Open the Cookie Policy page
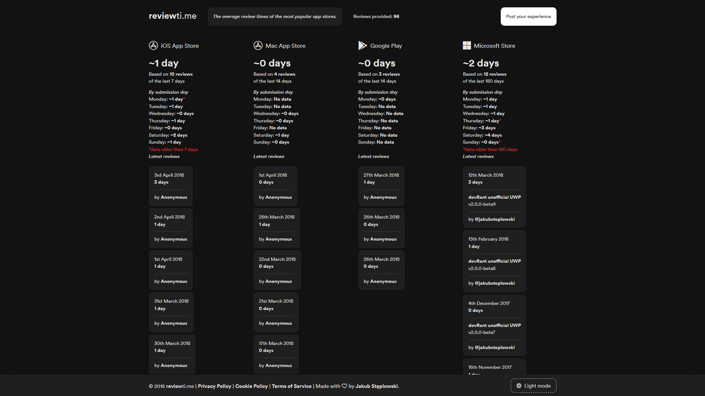Viewport: 705px width, 396px height. (251, 386)
